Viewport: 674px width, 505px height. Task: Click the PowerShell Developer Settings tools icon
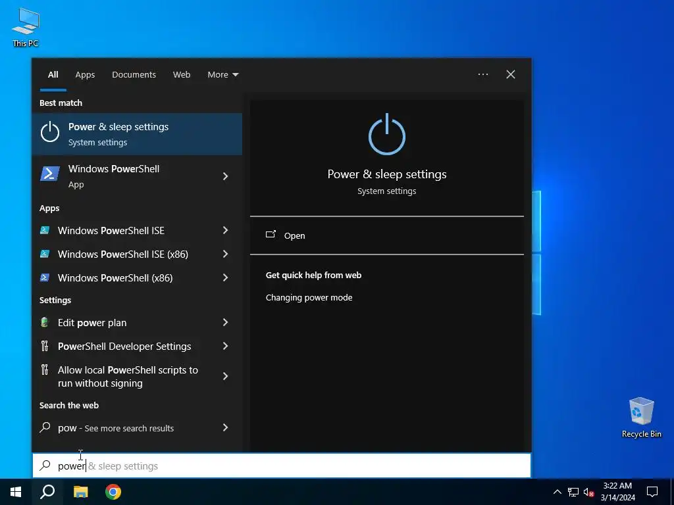pyautogui.click(x=45, y=346)
